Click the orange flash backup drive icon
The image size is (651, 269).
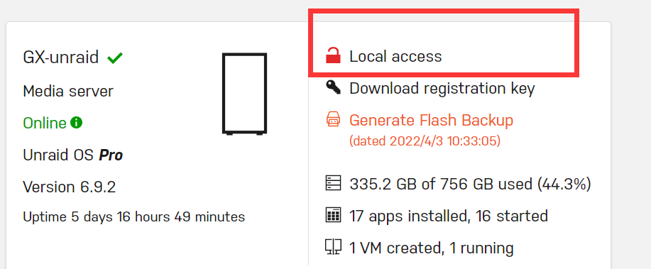333,120
